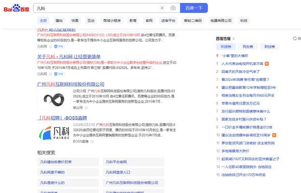This screenshot has width=301, height=193.
Task: Open hot topic 出纳给自己开出170万年终奖
Action: click(x=244, y=175)
